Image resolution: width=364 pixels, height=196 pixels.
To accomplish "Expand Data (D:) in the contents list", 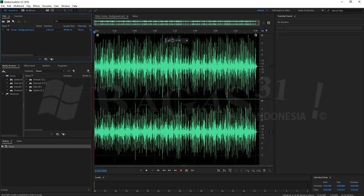I will [26, 87].
